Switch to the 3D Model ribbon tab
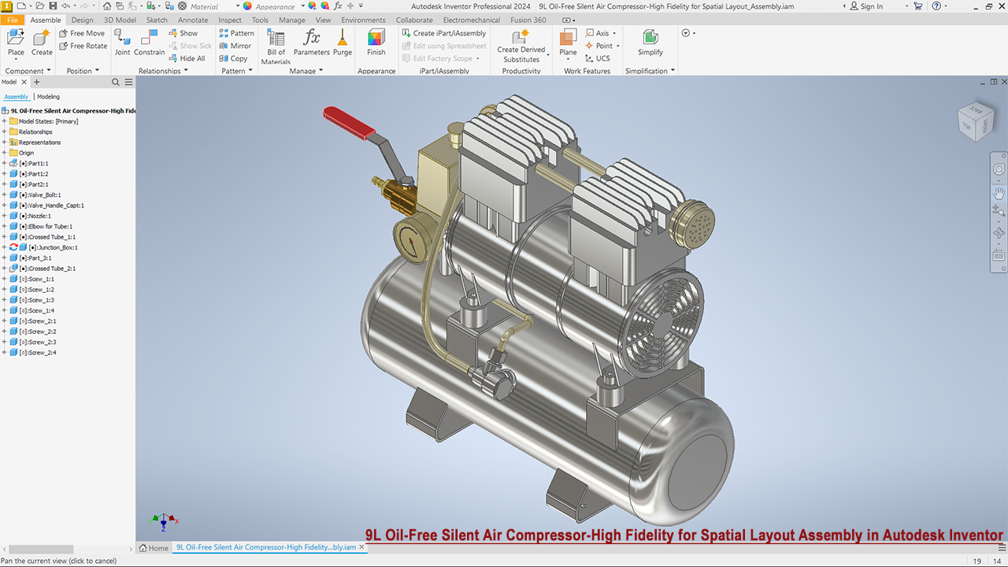Screen dimensions: 1008x567 [x=120, y=20]
